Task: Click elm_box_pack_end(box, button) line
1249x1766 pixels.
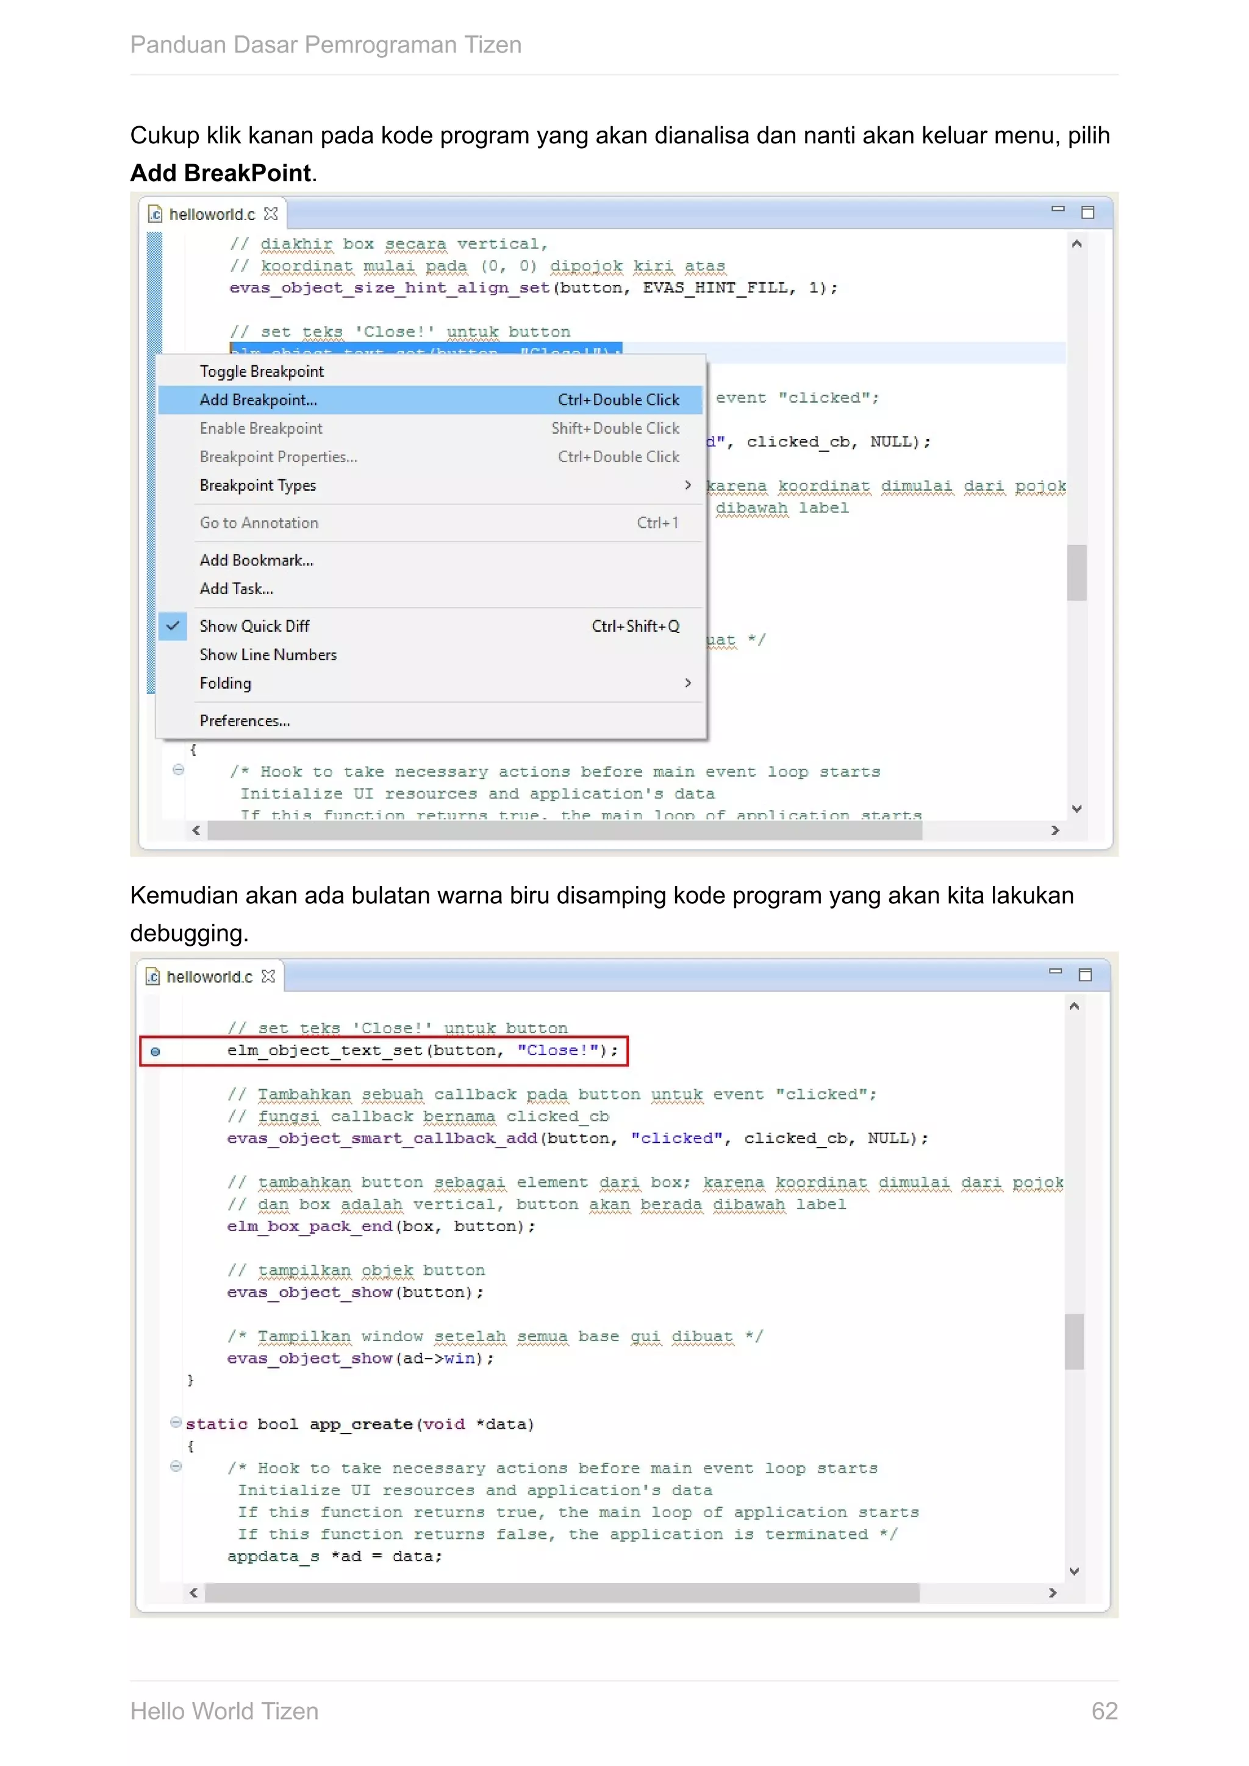Action: point(381,1227)
